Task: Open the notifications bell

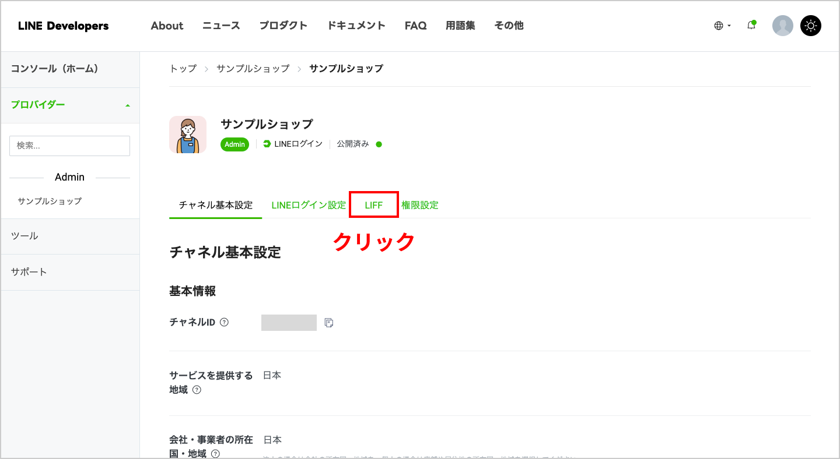Action: (751, 26)
